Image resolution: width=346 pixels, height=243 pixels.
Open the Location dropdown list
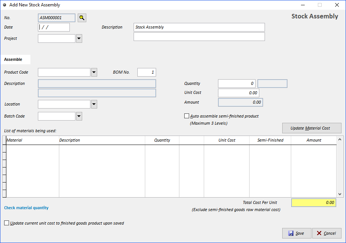tap(94, 104)
